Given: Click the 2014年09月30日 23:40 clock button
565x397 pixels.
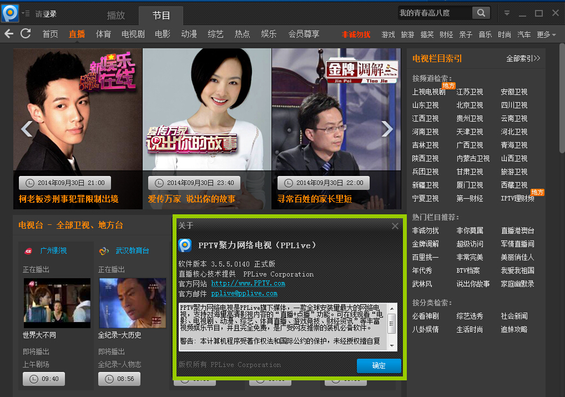Looking at the screenshot, I should point(194,183).
